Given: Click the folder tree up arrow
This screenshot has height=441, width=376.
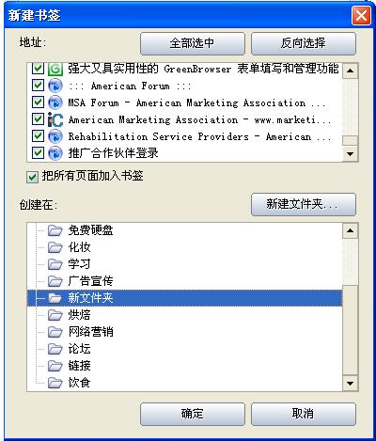Looking at the screenshot, I should 350,231.
